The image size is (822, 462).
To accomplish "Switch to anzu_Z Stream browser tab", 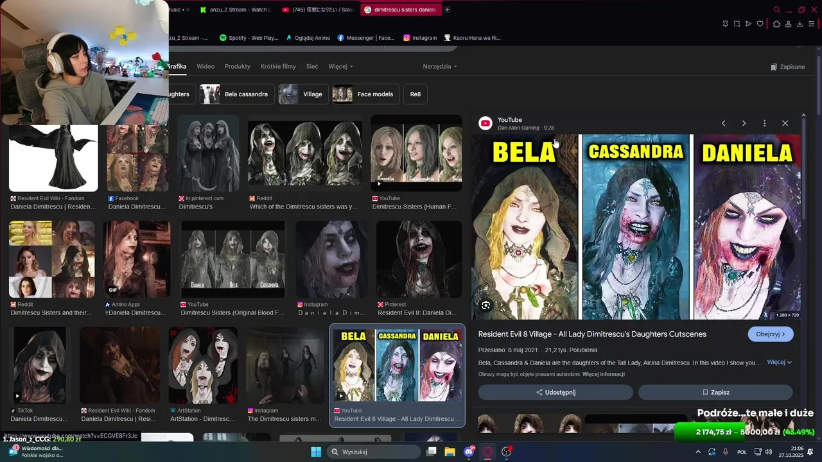I will [236, 10].
